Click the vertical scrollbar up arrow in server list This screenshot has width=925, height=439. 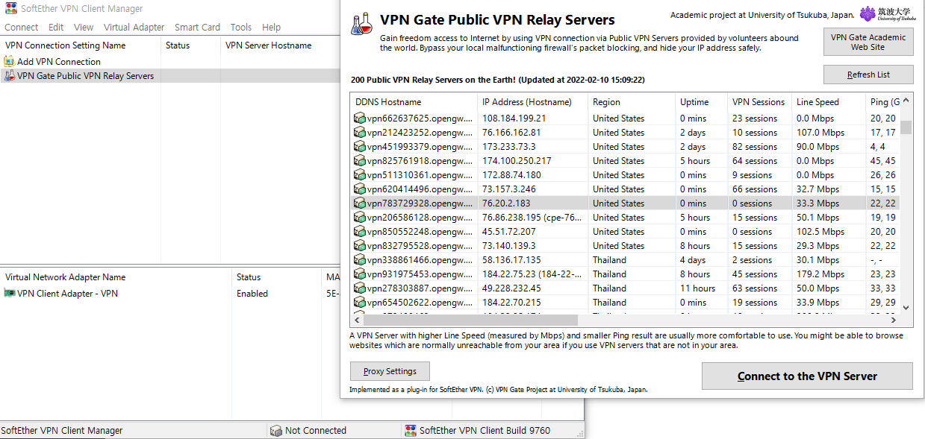906,100
